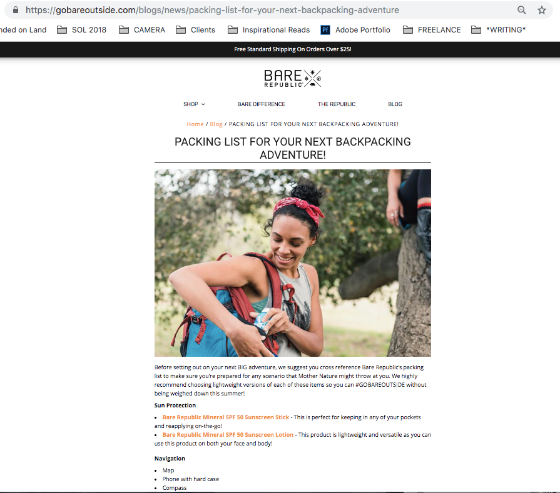Click the Blog breadcrumb link
The image size is (560, 493).
click(216, 124)
